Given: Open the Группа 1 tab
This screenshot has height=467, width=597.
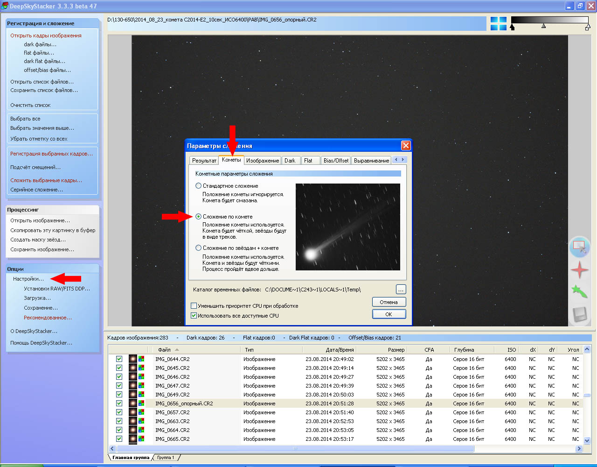Looking at the screenshot, I should (166, 458).
